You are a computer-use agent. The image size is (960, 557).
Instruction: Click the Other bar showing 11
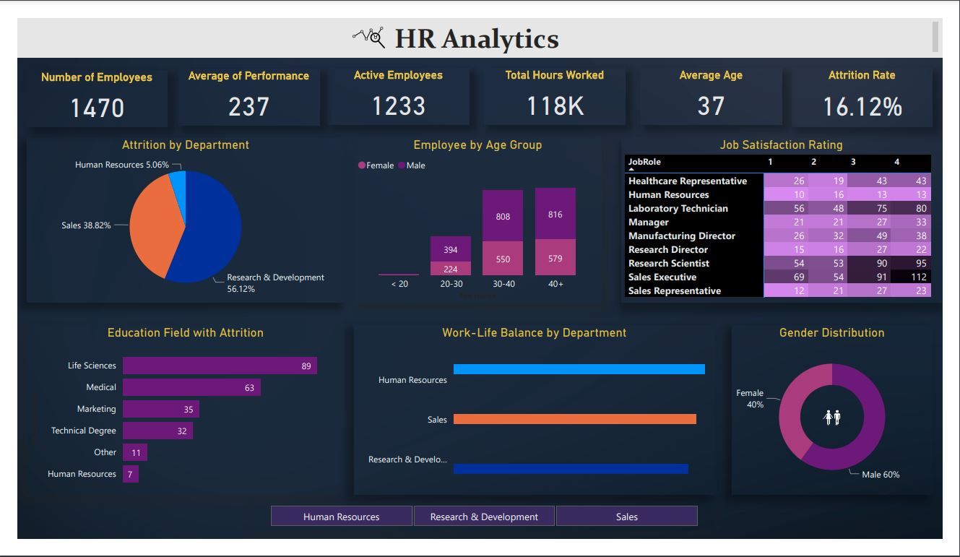click(134, 452)
